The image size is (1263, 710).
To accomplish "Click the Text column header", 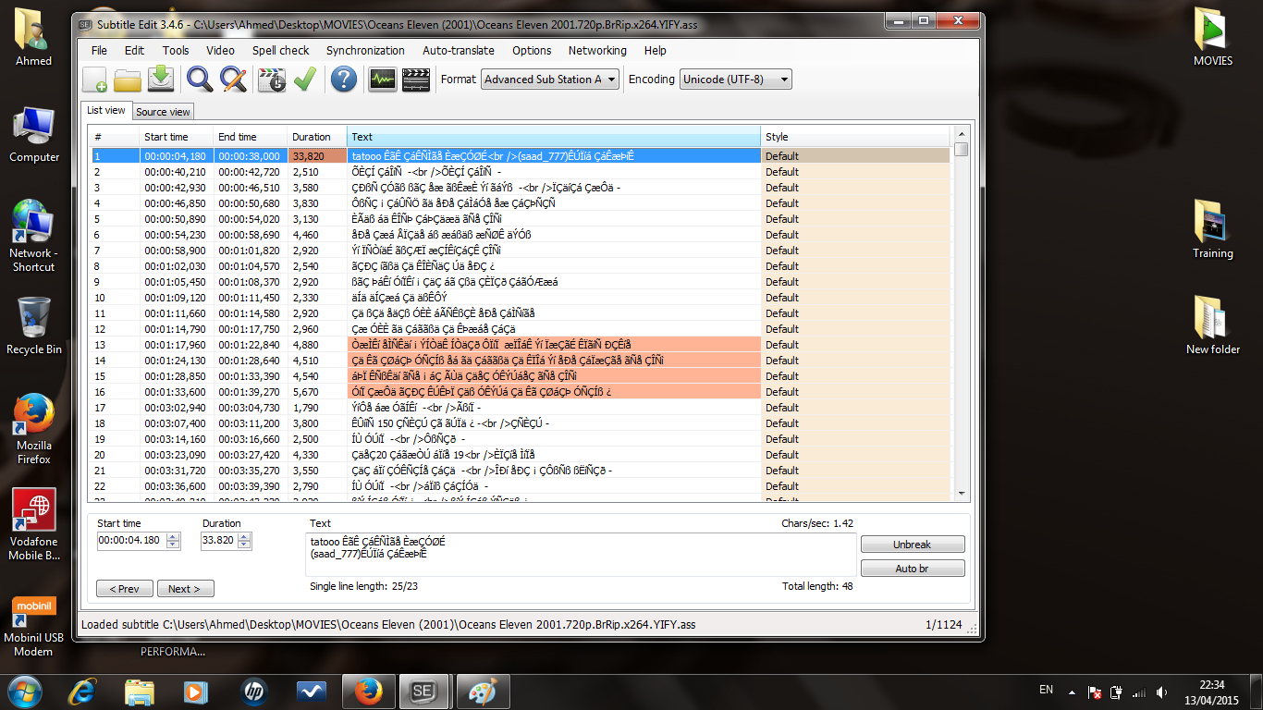I will [x=554, y=137].
